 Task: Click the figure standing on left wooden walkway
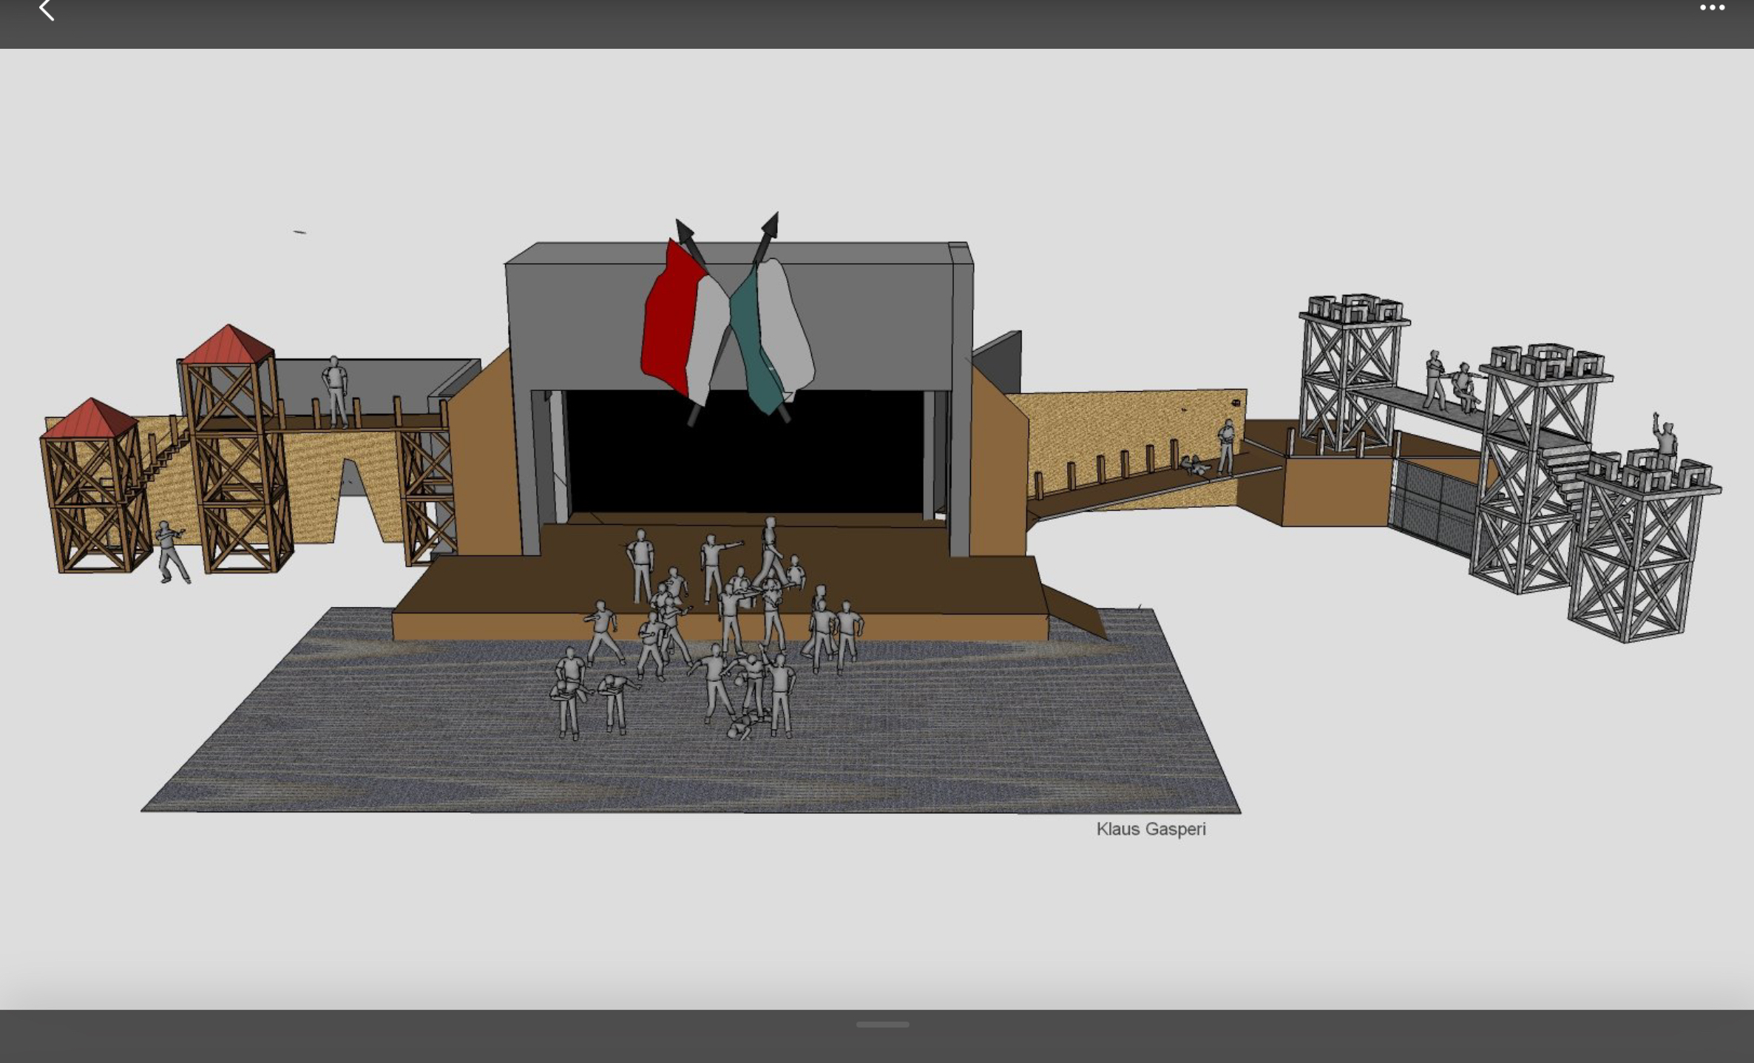(x=336, y=392)
